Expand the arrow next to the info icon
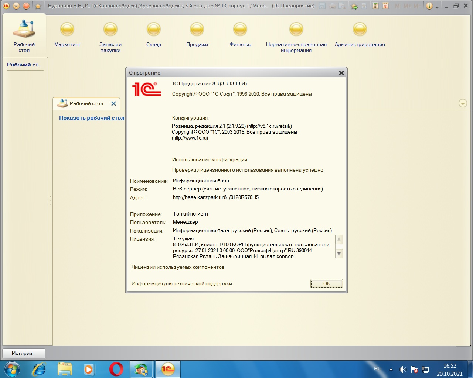Viewport: 473px width, 378px height. [437, 7]
